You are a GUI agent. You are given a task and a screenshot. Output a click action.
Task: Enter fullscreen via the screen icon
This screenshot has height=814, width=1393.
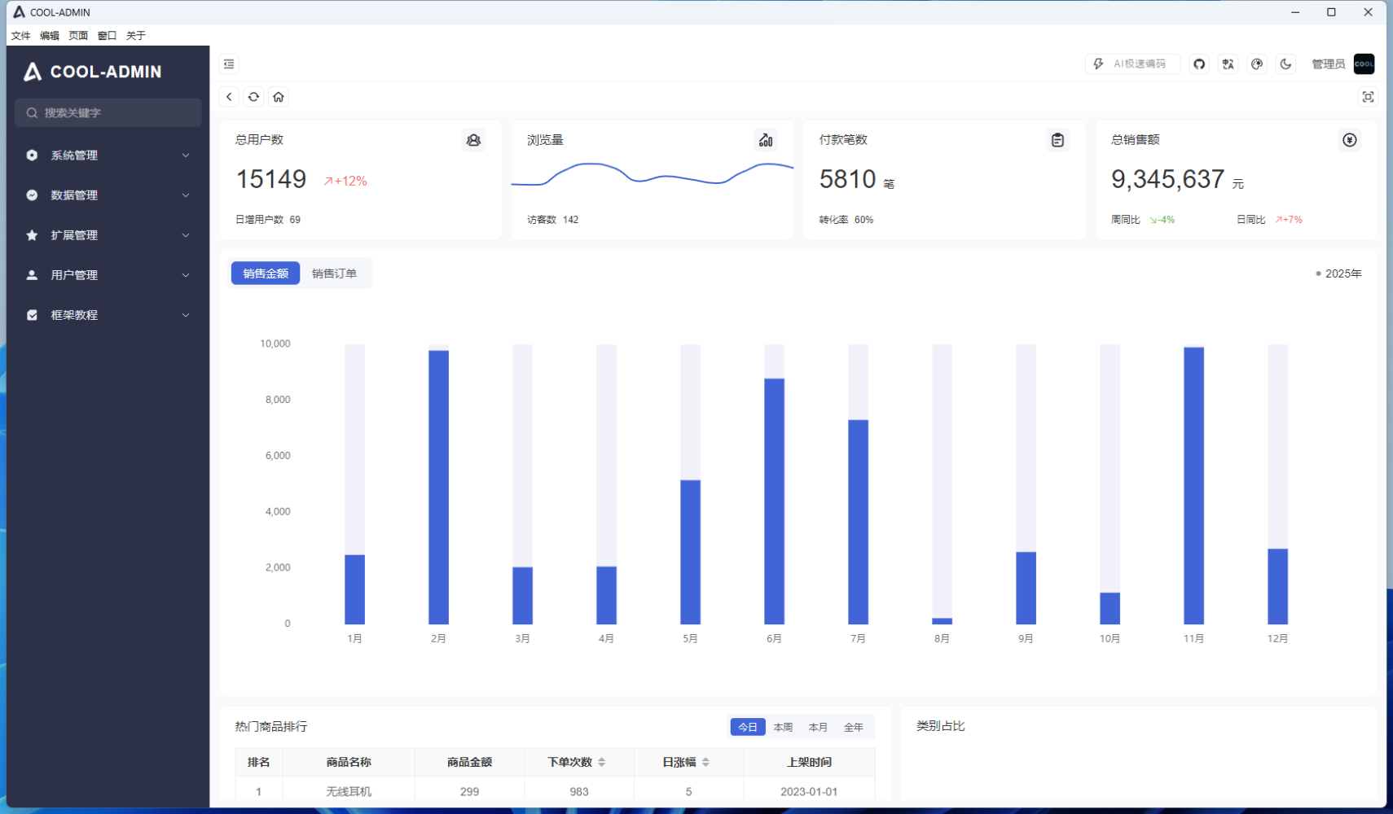pyautogui.click(x=1368, y=96)
